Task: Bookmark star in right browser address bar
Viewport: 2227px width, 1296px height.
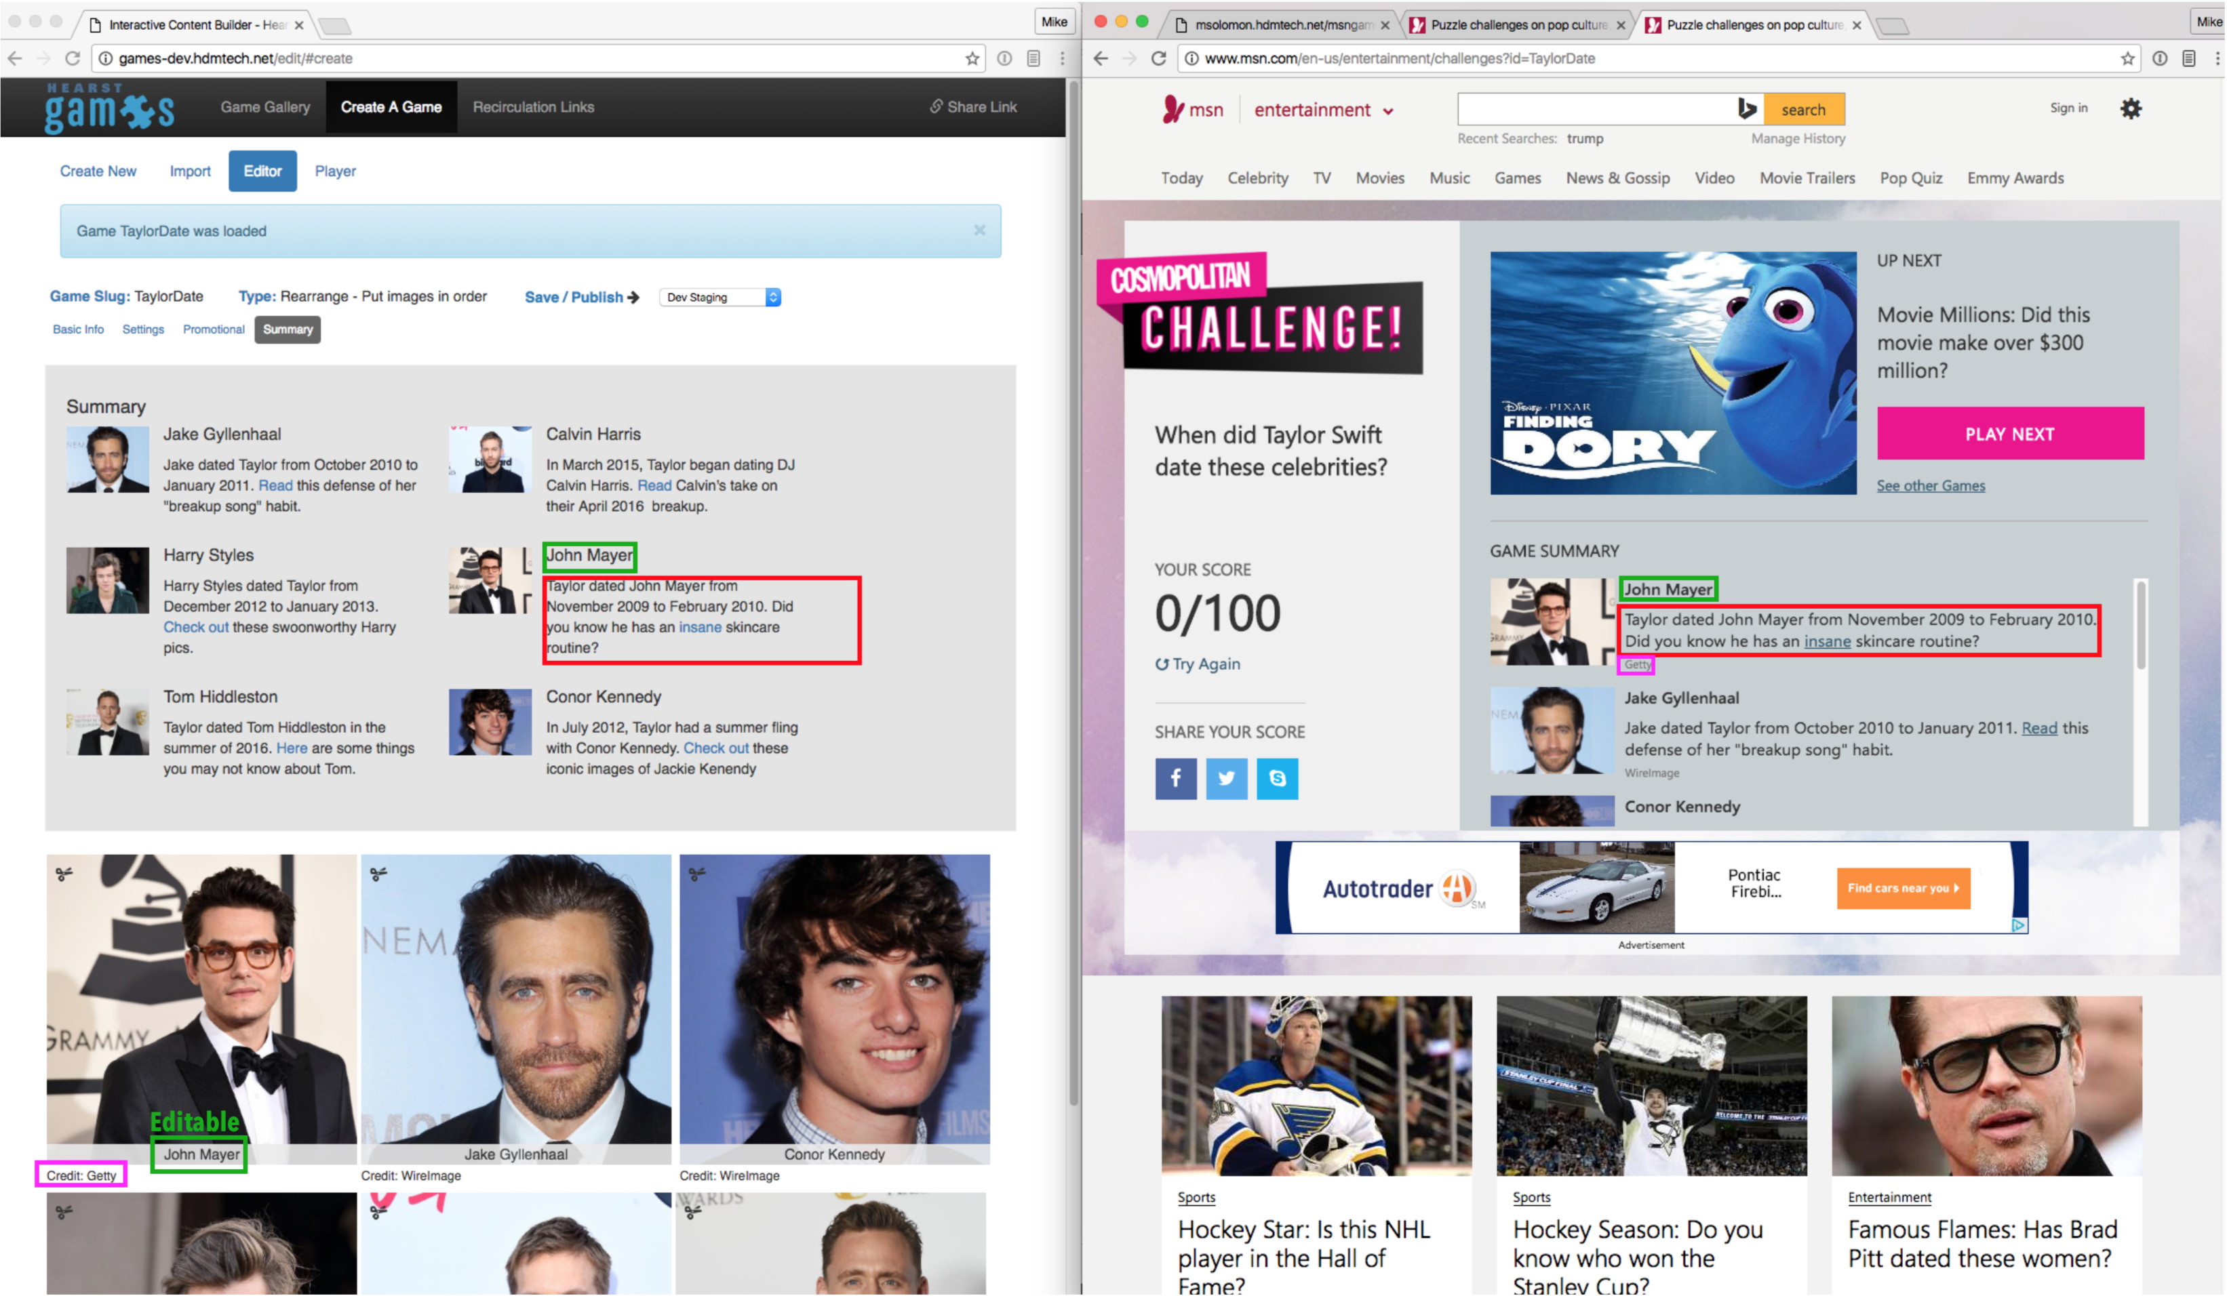Action: [x=2127, y=58]
